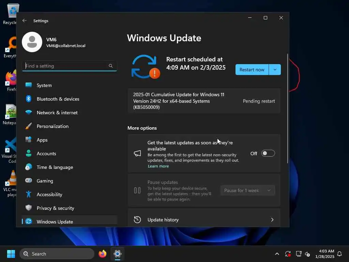Click the Notepad++ desktop icon

click(x=10, y=114)
